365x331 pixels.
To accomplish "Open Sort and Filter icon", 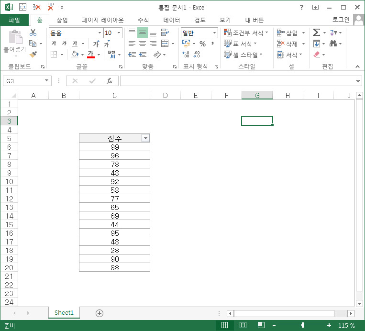I will 333,33.
